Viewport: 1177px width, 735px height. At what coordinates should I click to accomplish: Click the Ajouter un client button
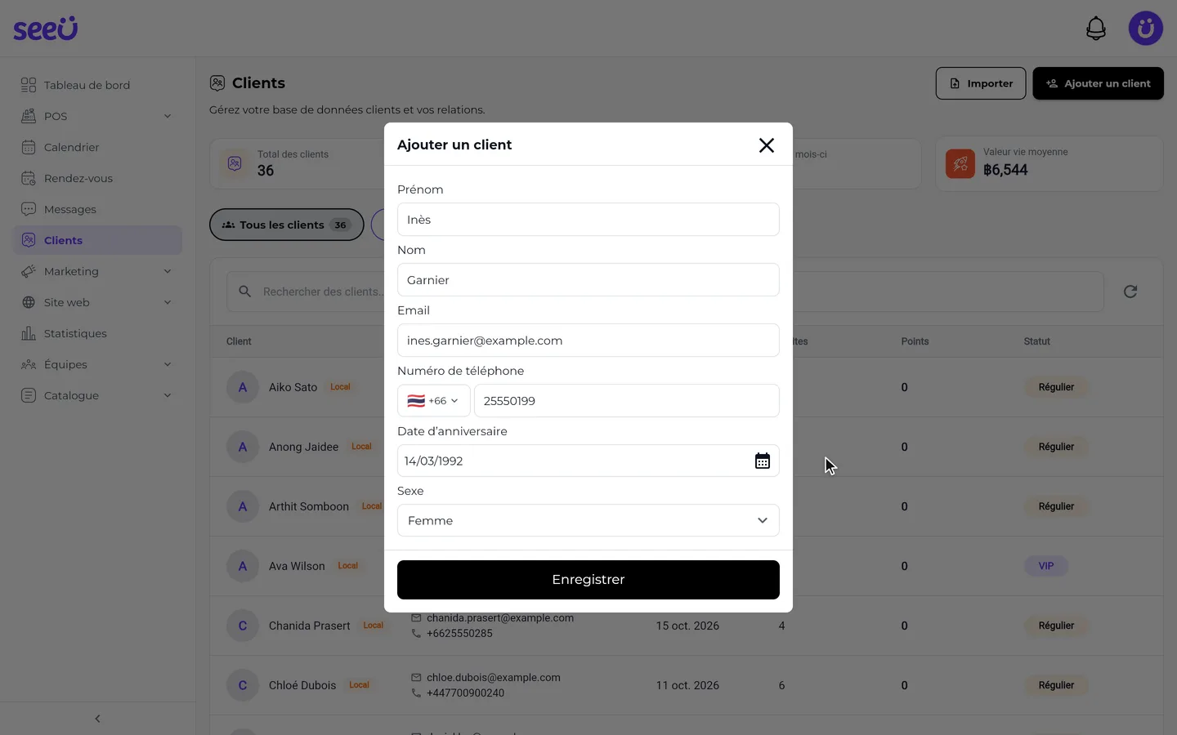coord(1098,83)
